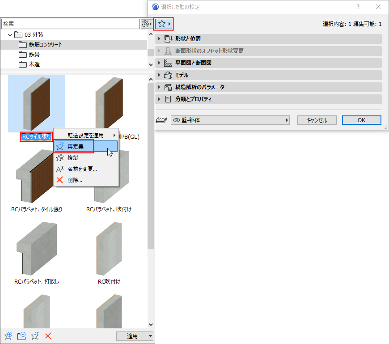
Task: Click the red delete X icon at bottom
Action: (x=48, y=336)
